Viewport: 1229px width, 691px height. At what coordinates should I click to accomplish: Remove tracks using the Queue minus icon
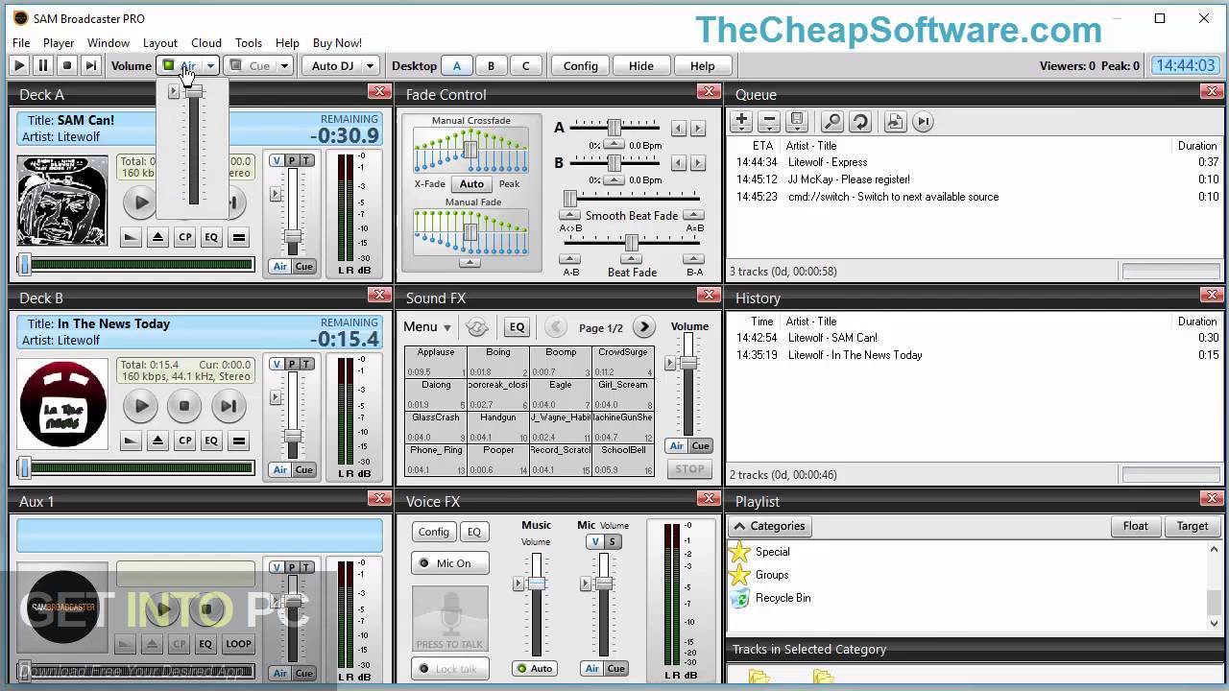tap(769, 122)
